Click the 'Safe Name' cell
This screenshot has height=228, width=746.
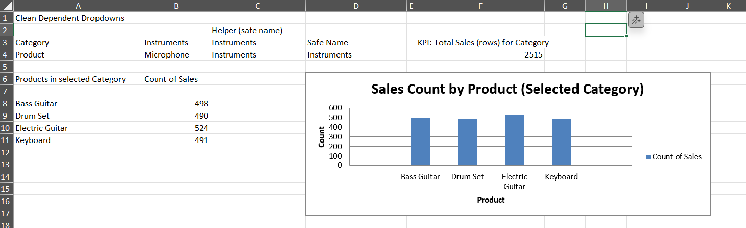[x=356, y=42]
